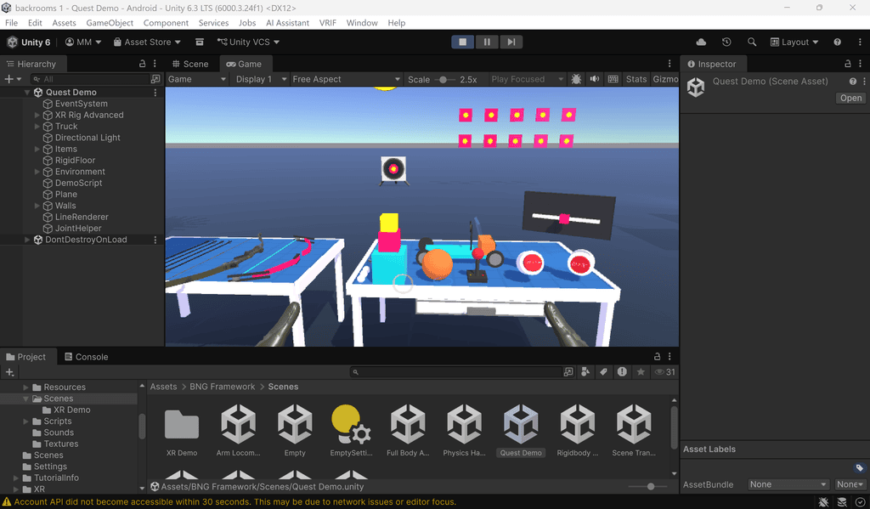The height and width of the screenshot is (509, 870).
Task: Click the Asset Labels tag icon
Action: point(859,468)
